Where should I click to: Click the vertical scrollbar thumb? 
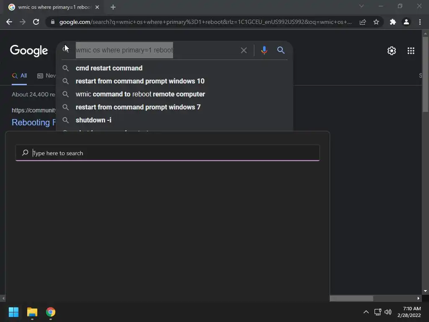(425, 74)
